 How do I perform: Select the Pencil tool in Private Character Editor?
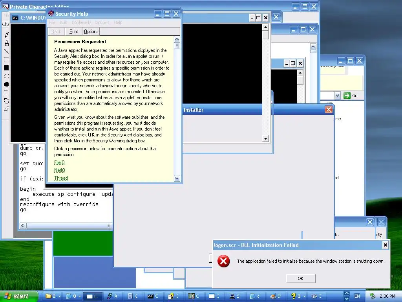tap(6, 35)
